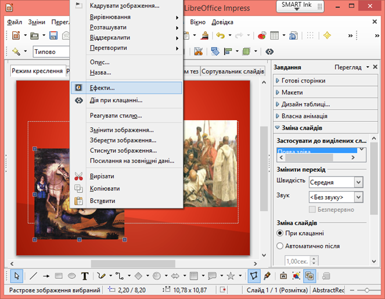Image resolution: width=385 pixels, height=299 pixels.
Task: Expand 'Власна анімація' section
Action: point(325,116)
